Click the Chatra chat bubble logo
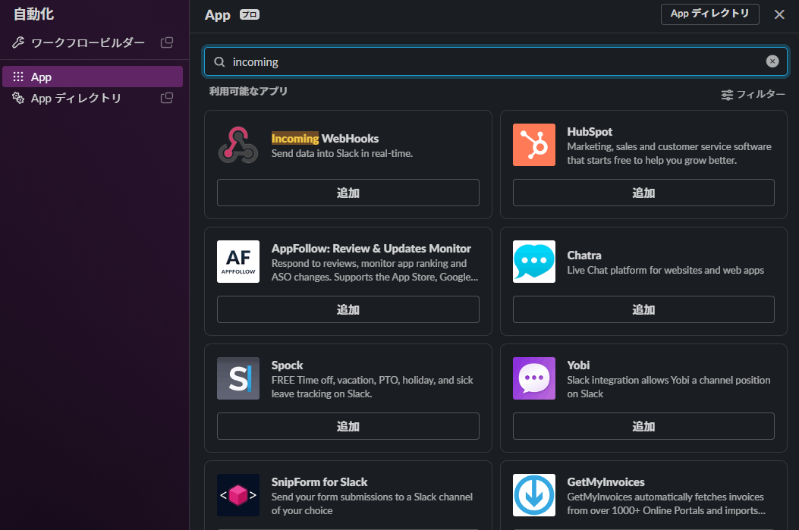799x530 pixels. (x=534, y=262)
